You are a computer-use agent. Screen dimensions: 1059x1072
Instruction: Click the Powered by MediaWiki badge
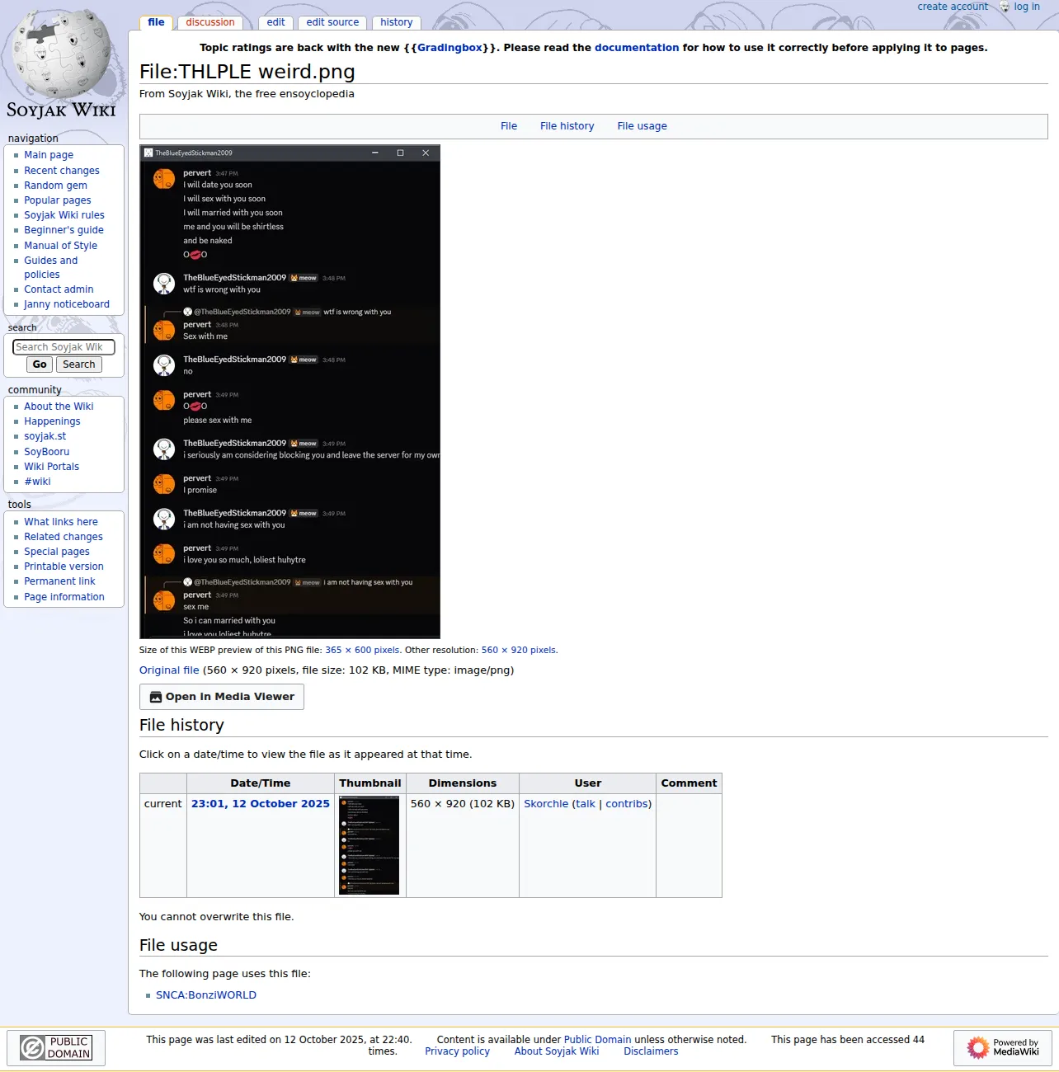coord(1003,1047)
